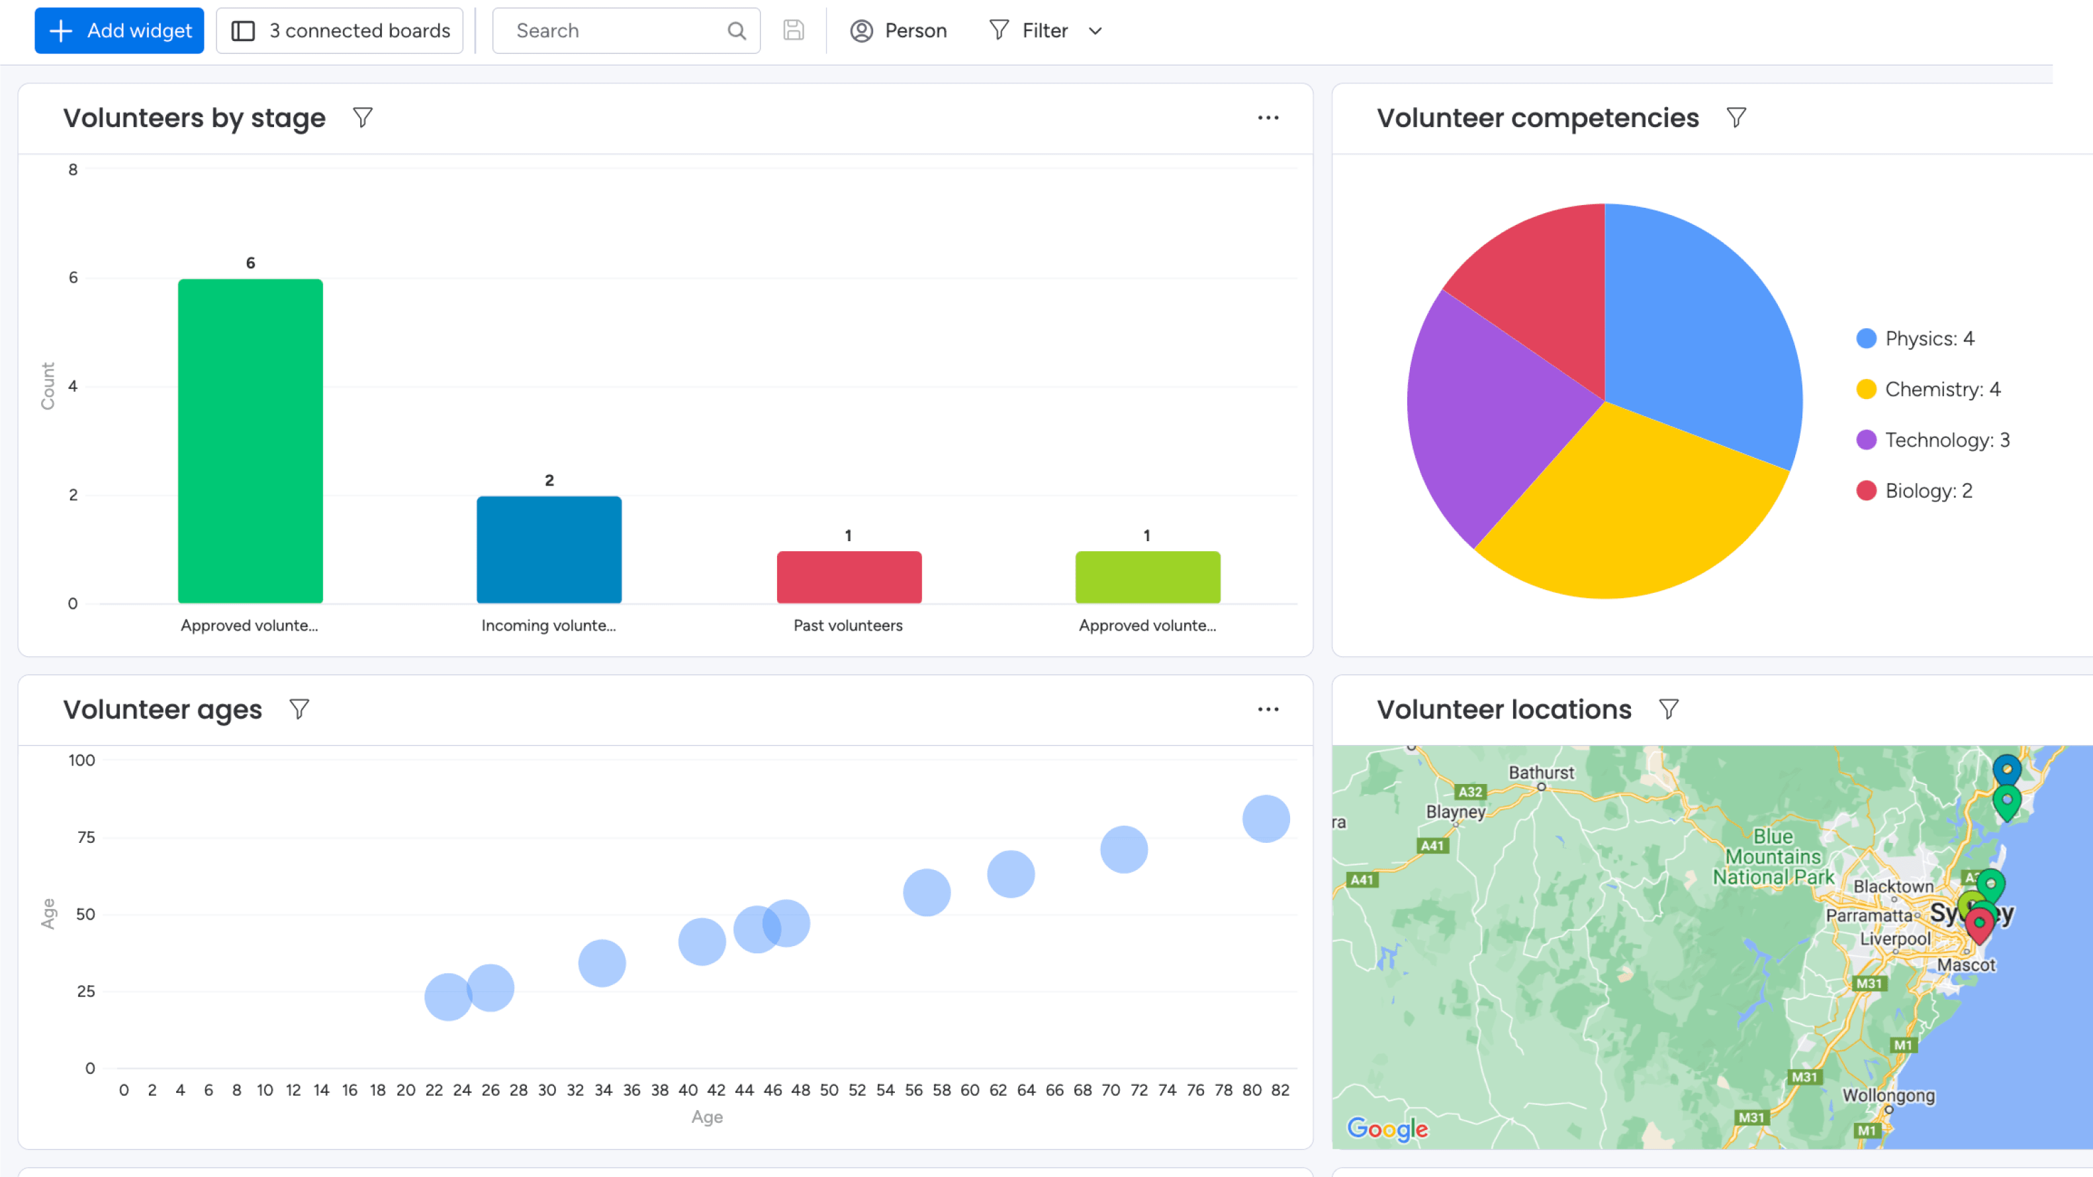Viewport: 2093px width, 1177px height.
Task: Click the red map pin near Sydney
Action: tap(1979, 924)
